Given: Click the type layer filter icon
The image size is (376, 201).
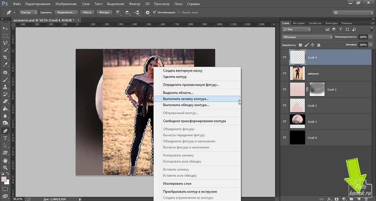Looking at the screenshot, I should click(340, 29).
